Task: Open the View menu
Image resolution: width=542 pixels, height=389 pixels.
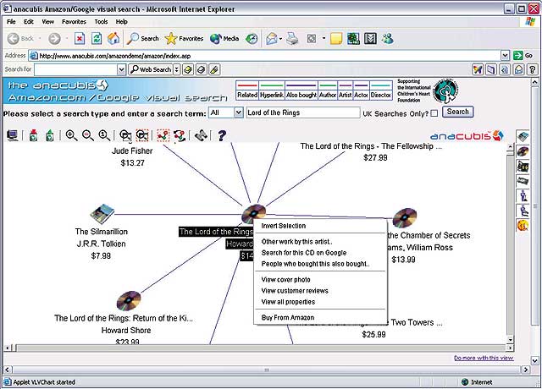Action: coord(47,21)
